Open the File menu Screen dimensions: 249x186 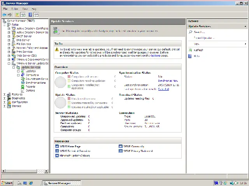5,9
